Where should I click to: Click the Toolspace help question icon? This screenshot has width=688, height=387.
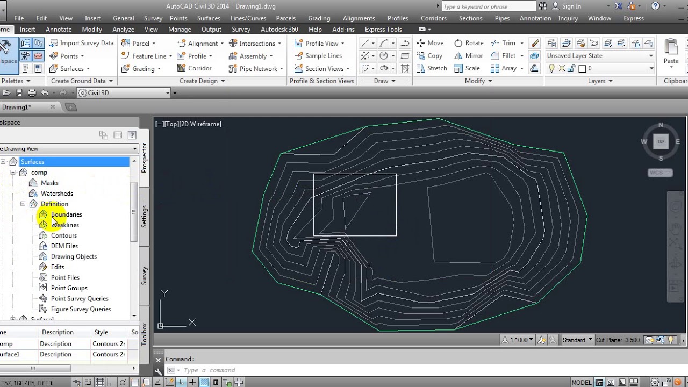(x=132, y=135)
